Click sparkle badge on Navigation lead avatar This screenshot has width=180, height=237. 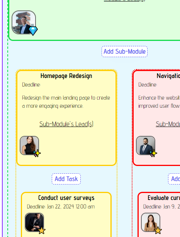coord(153,153)
